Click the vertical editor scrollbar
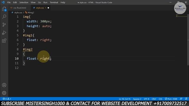Screen dimensions: 189x106 188,40
